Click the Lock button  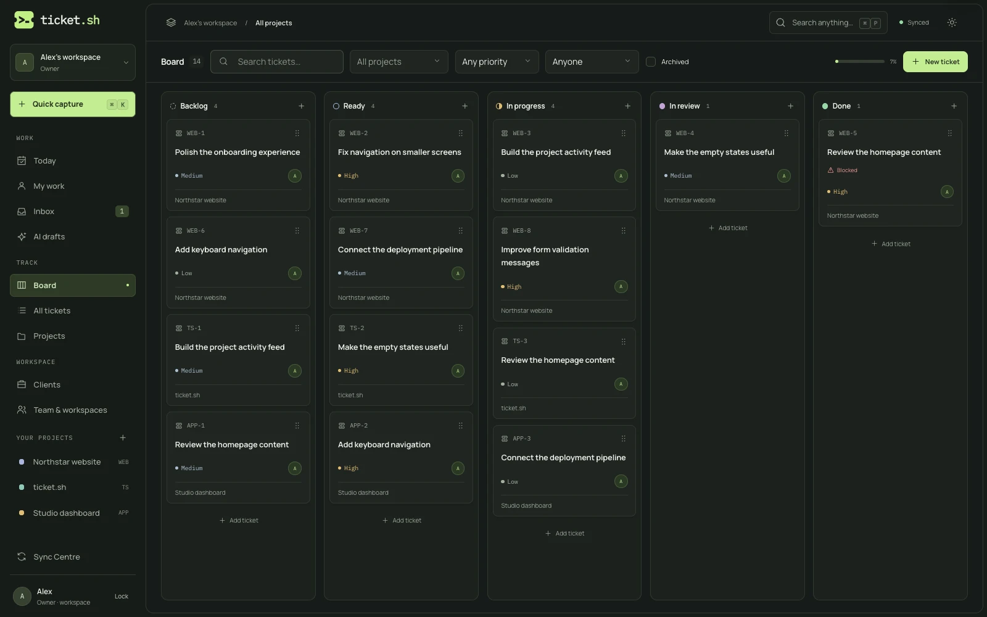tap(122, 597)
